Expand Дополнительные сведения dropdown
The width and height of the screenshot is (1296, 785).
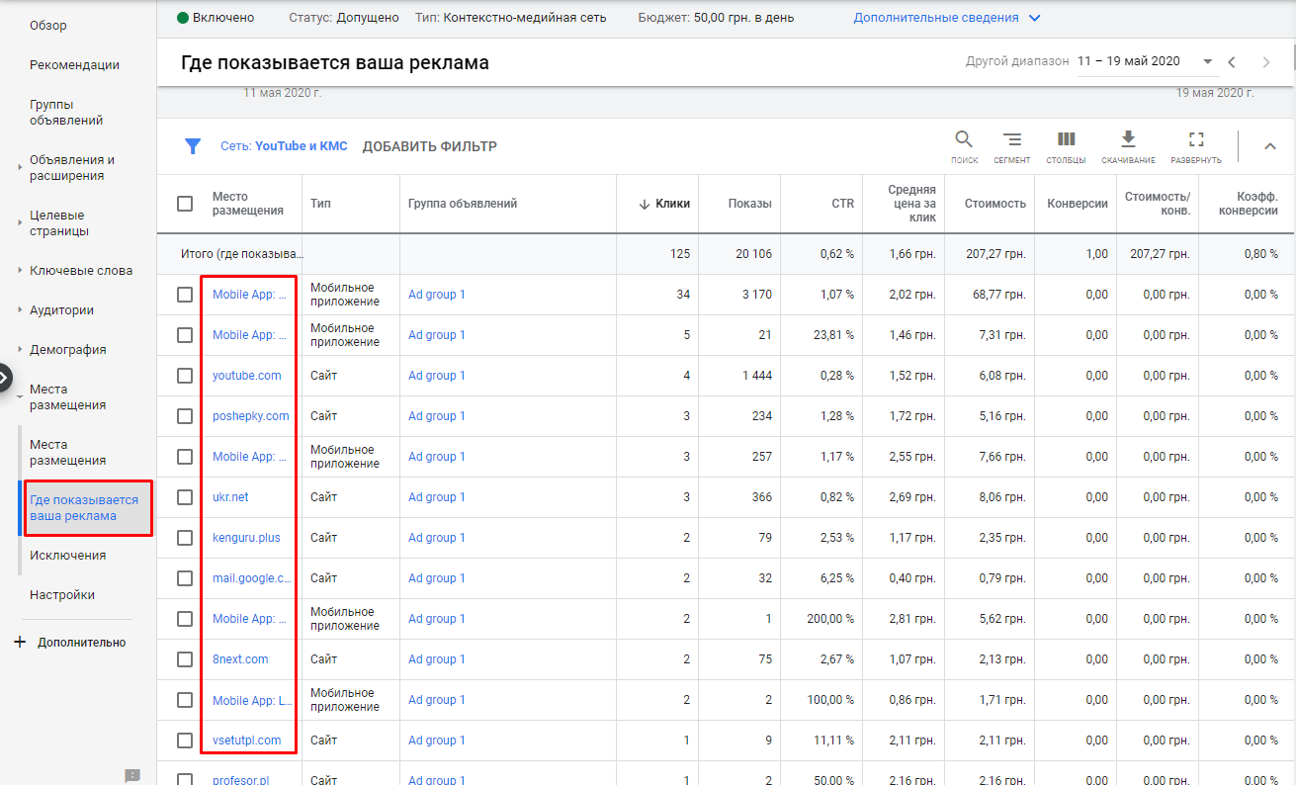click(x=1034, y=18)
